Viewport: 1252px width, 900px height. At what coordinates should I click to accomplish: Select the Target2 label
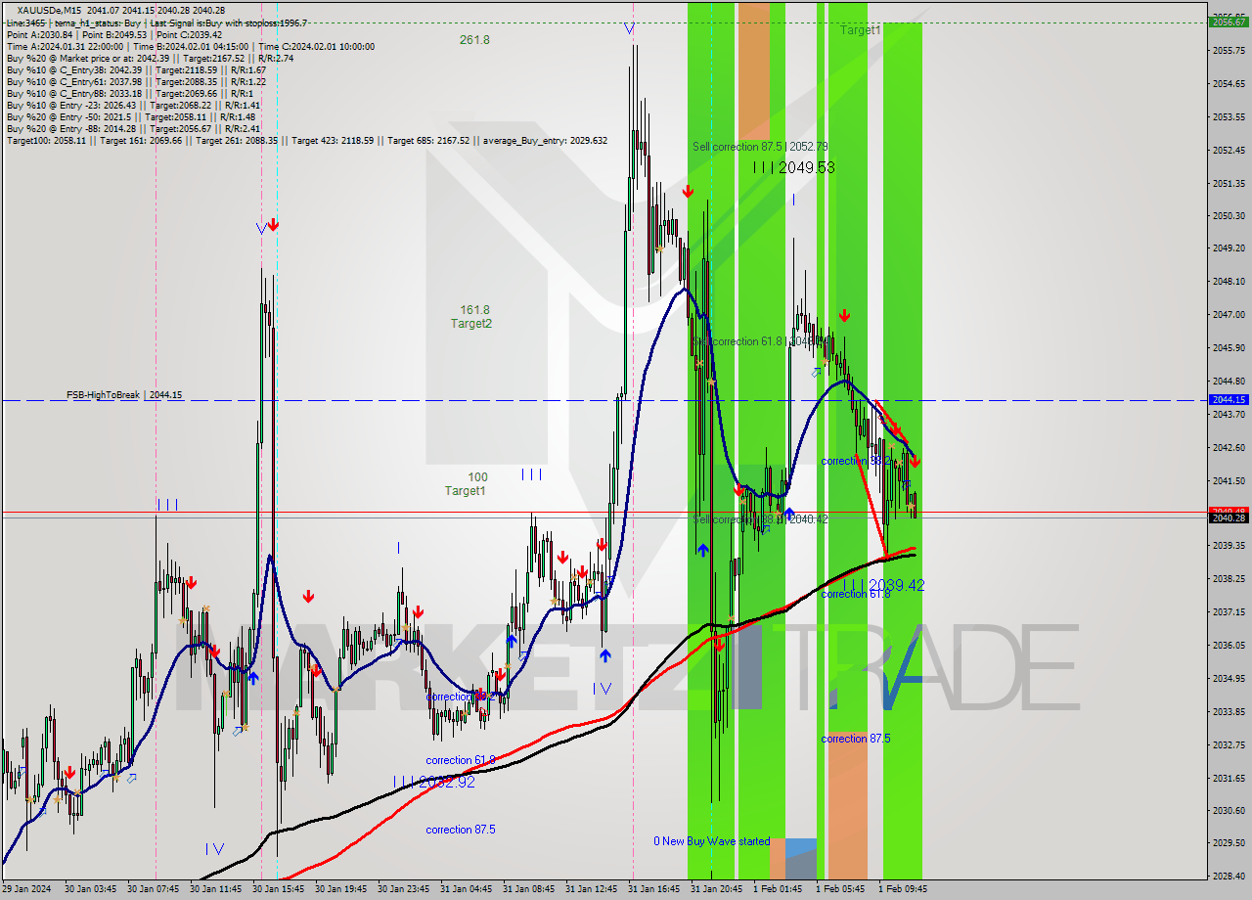point(470,324)
